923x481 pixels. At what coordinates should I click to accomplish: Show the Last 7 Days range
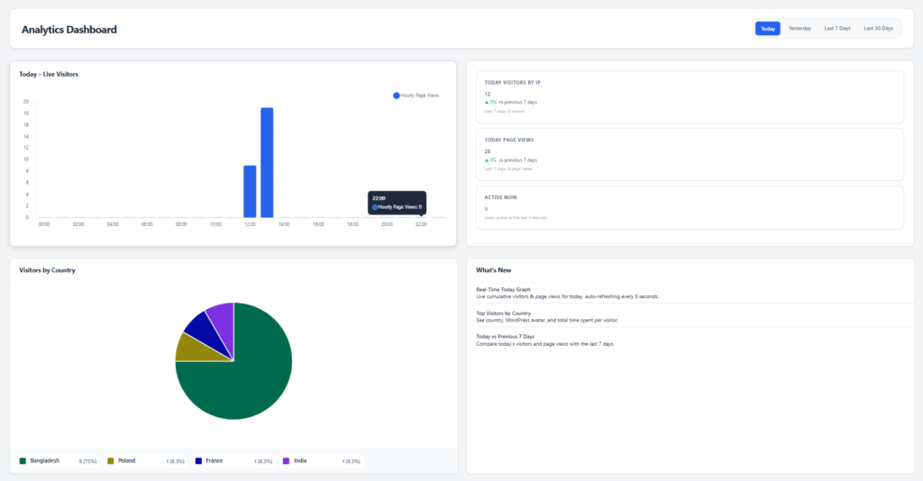coord(836,29)
